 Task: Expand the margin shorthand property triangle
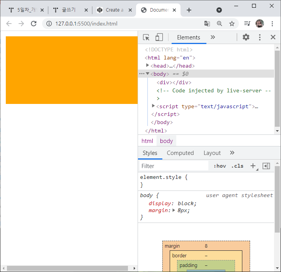(174, 210)
